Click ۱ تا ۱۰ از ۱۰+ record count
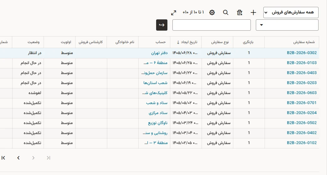 (x=193, y=12)
